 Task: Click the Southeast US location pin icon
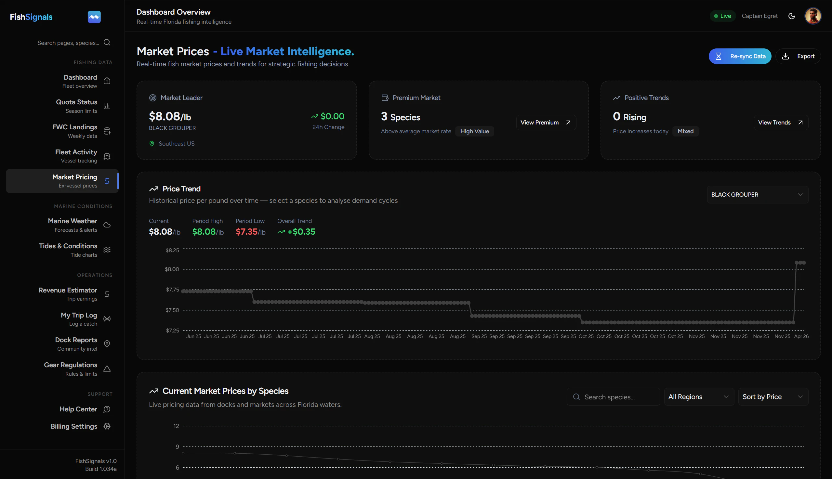pos(152,144)
